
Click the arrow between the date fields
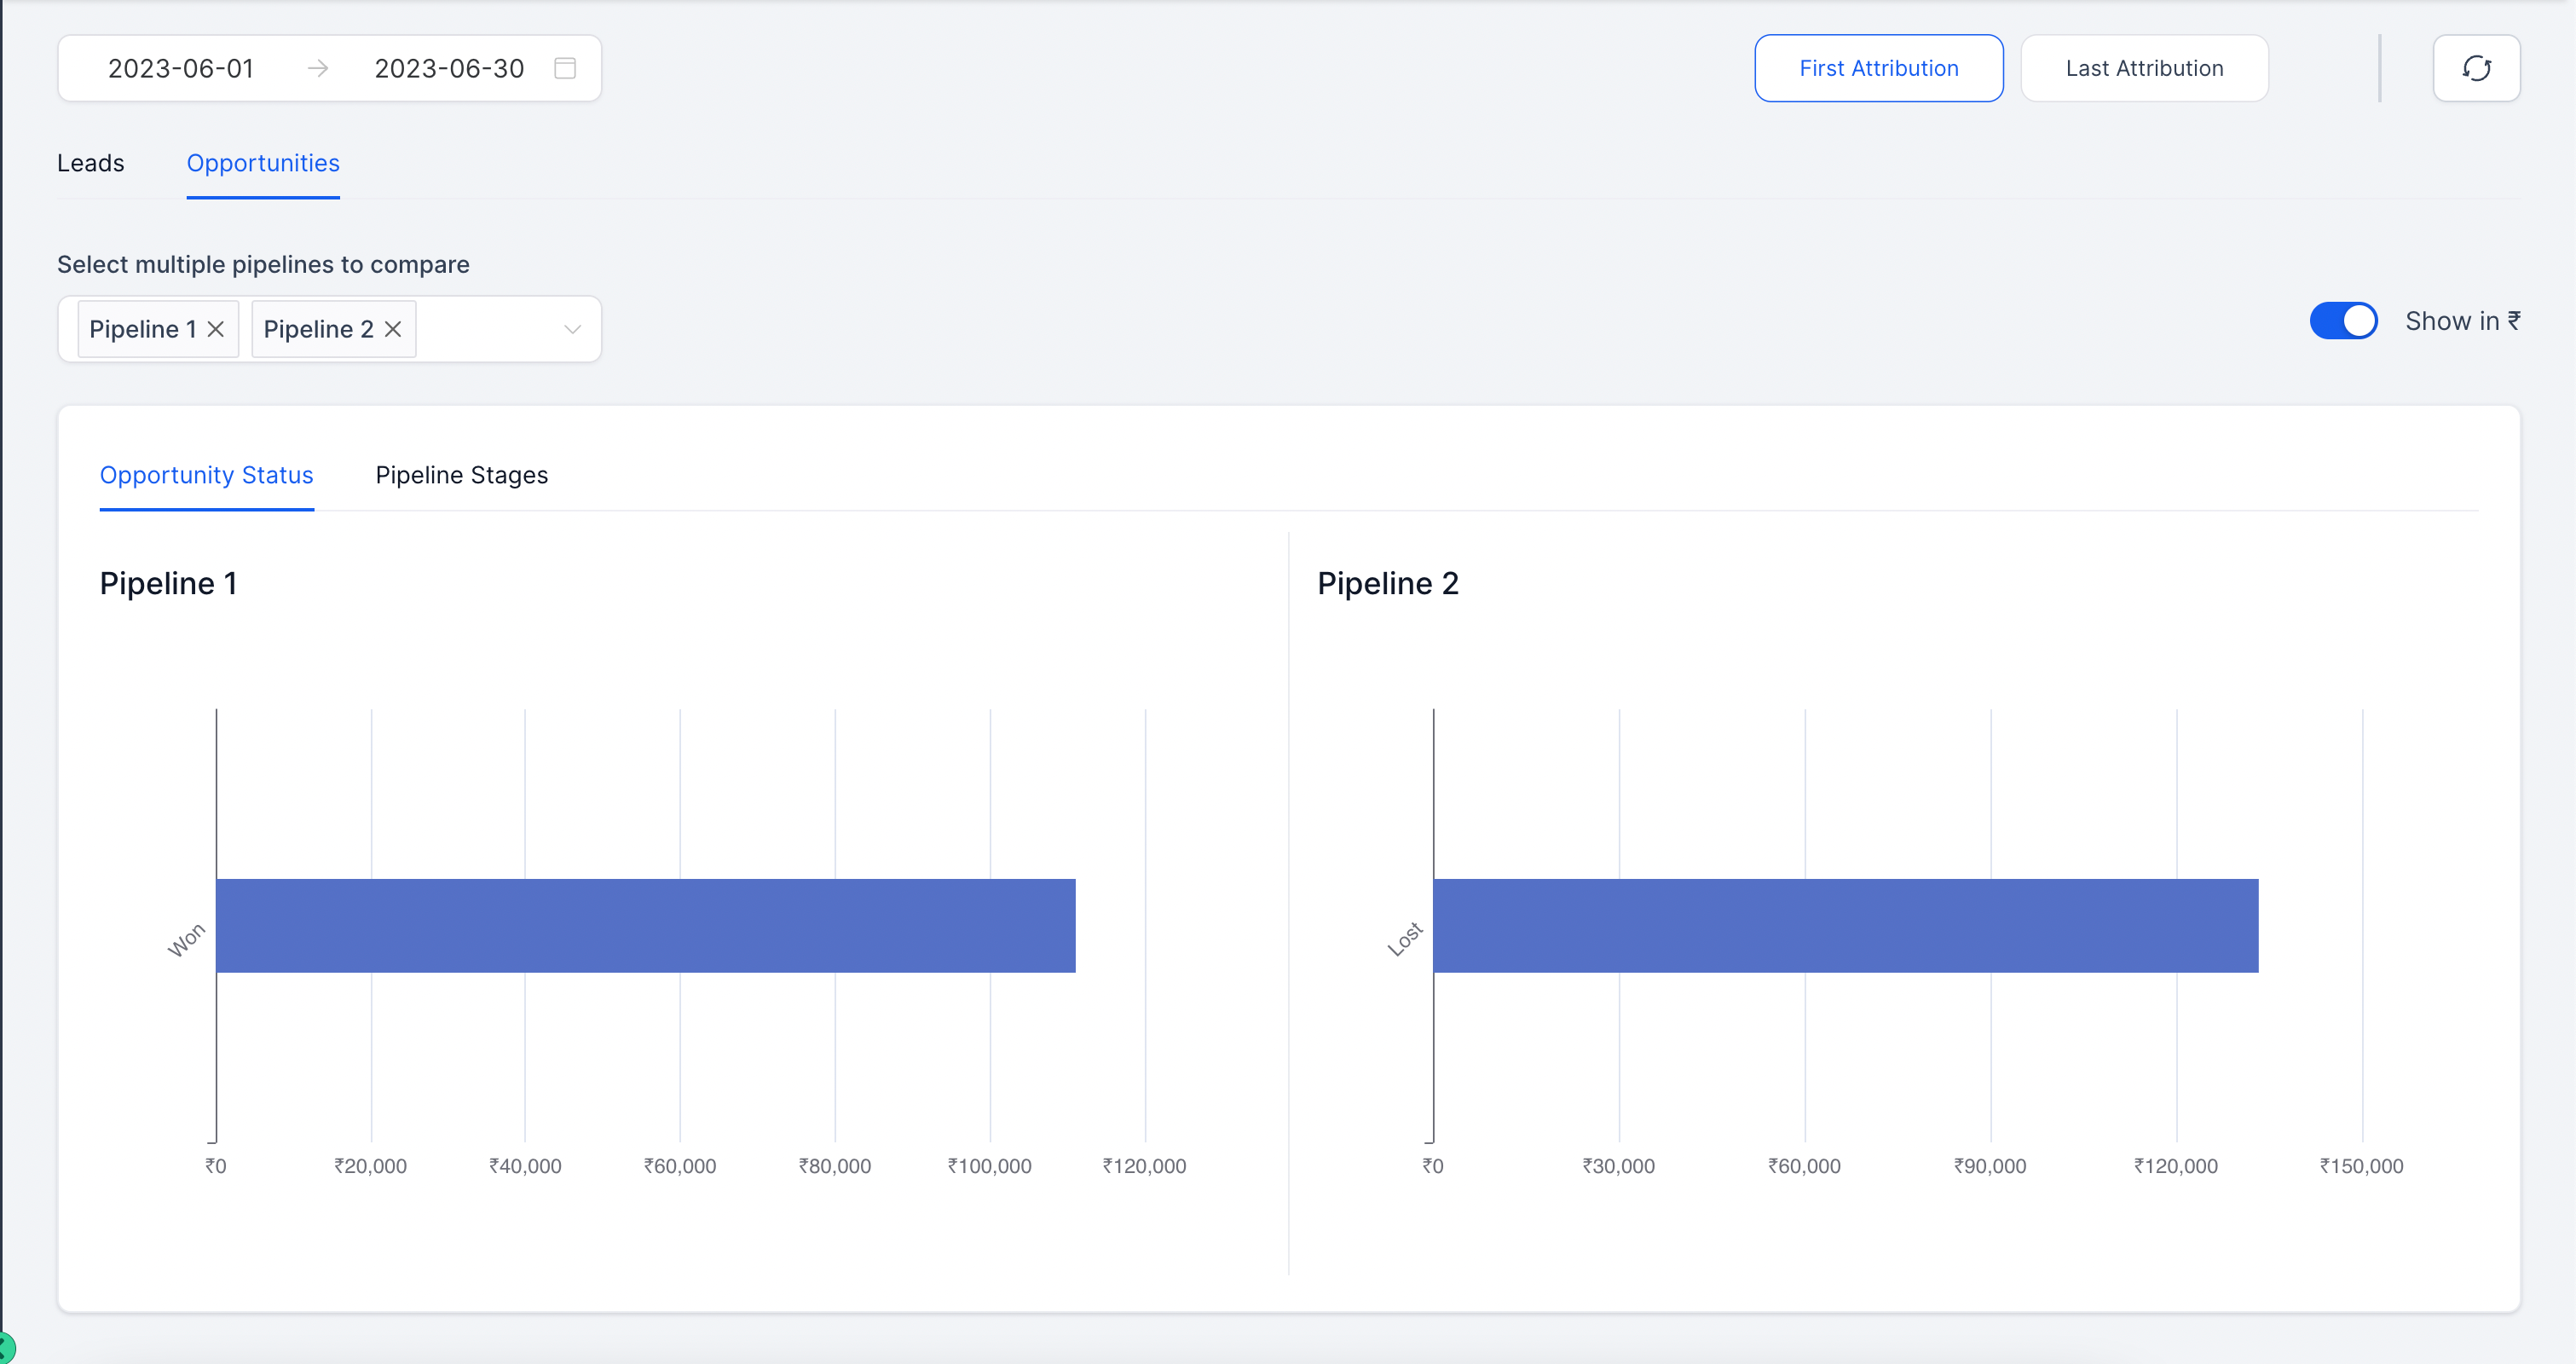point(317,68)
